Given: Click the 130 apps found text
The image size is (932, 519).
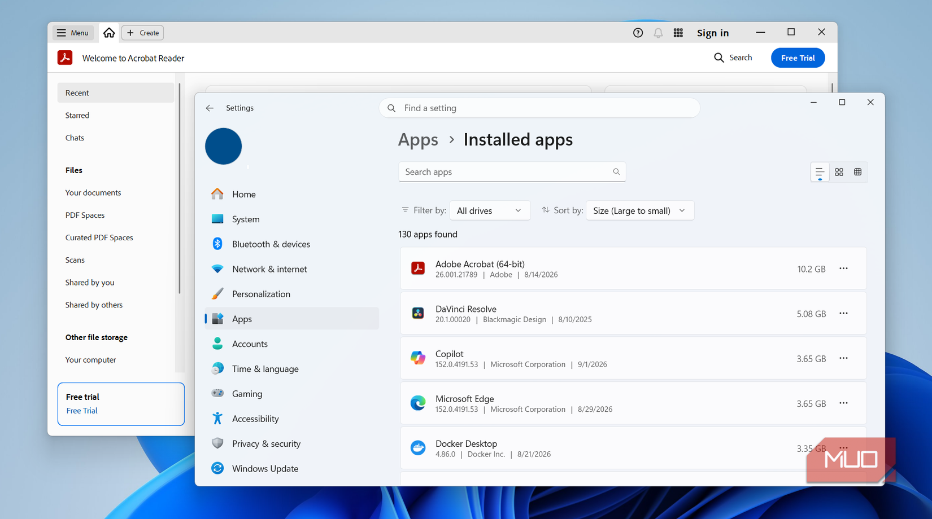Looking at the screenshot, I should (428, 234).
